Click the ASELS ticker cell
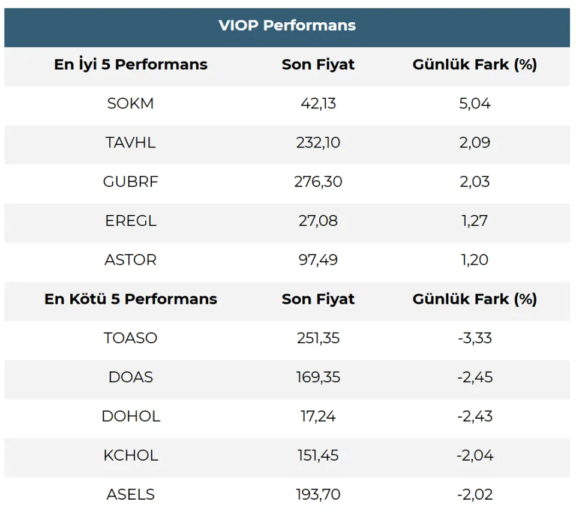Image resolution: width=576 pixels, height=517 pixels. point(131,494)
